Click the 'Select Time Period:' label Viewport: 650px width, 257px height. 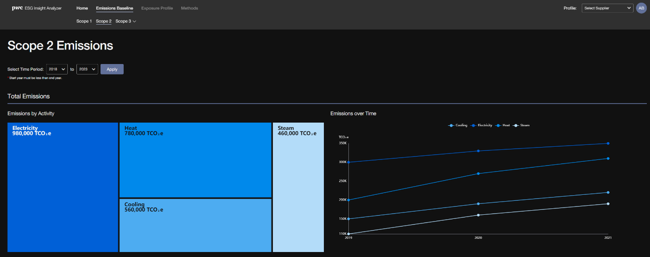(25, 69)
